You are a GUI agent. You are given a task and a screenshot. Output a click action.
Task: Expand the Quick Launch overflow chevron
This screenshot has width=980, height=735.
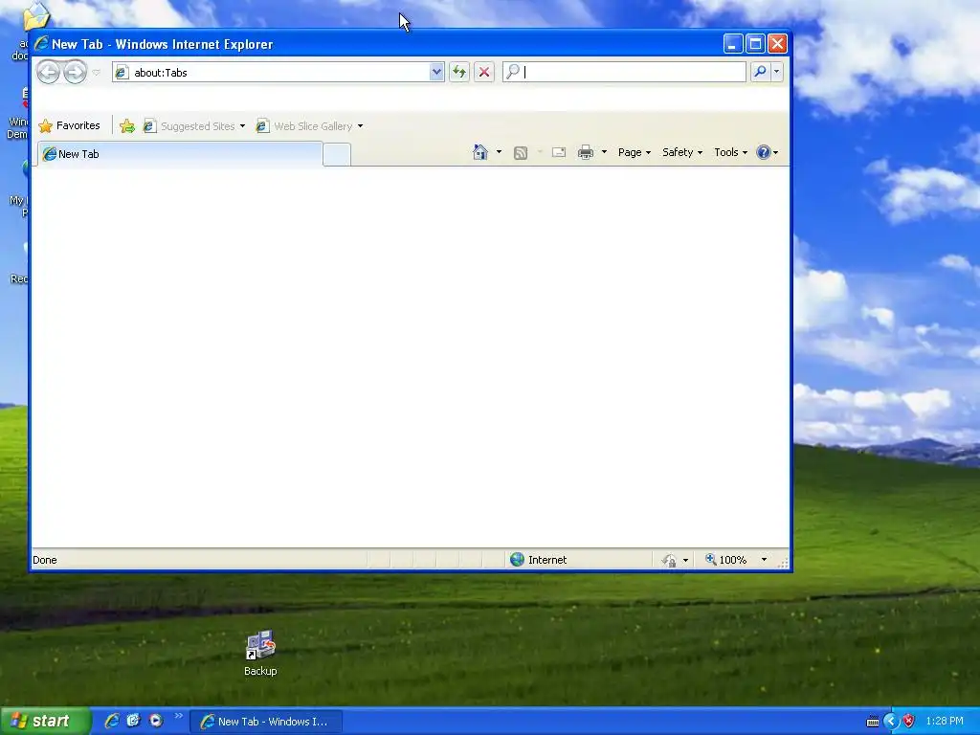click(x=179, y=716)
